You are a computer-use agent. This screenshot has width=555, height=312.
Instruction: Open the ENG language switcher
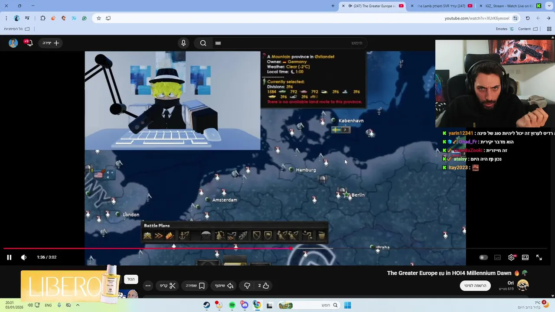coord(48,305)
